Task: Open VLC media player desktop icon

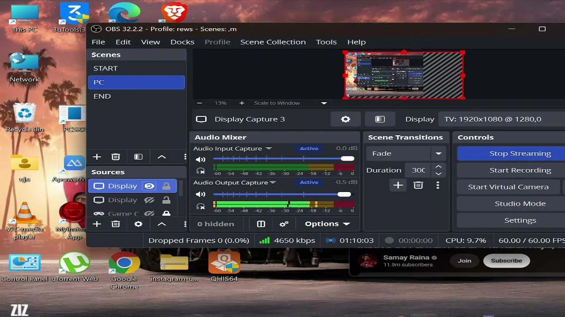Action: pos(25,220)
